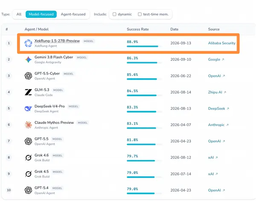256x201 pixels.
Task: Open the Alibaba Security source link
Action: tap(222, 43)
